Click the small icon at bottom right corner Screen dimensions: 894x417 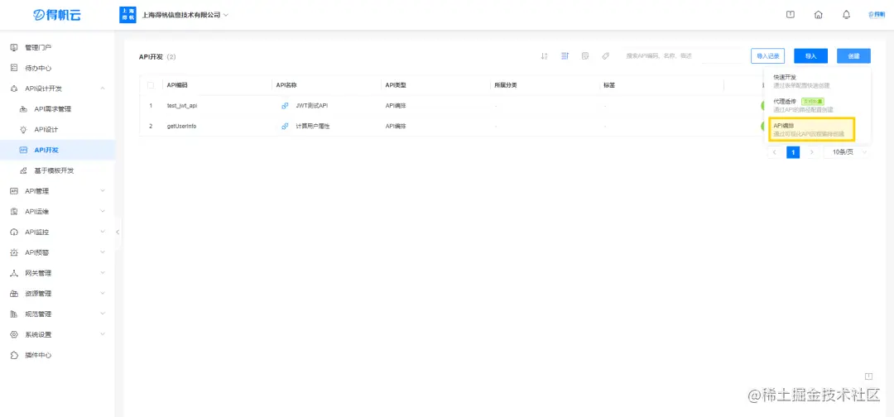point(869,376)
